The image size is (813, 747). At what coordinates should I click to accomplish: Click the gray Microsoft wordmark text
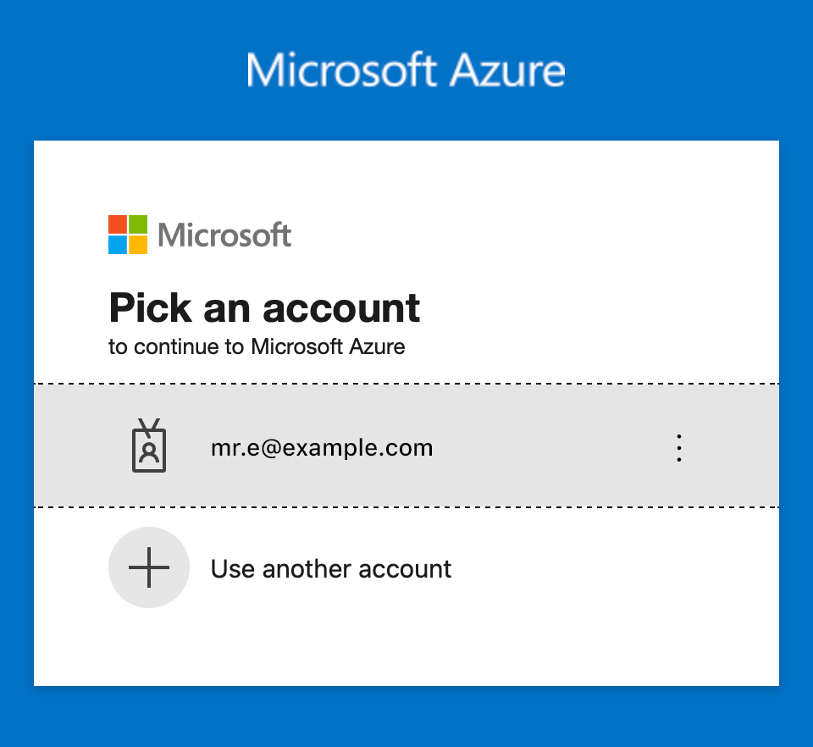pyautogui.click(x=224, y=235)
